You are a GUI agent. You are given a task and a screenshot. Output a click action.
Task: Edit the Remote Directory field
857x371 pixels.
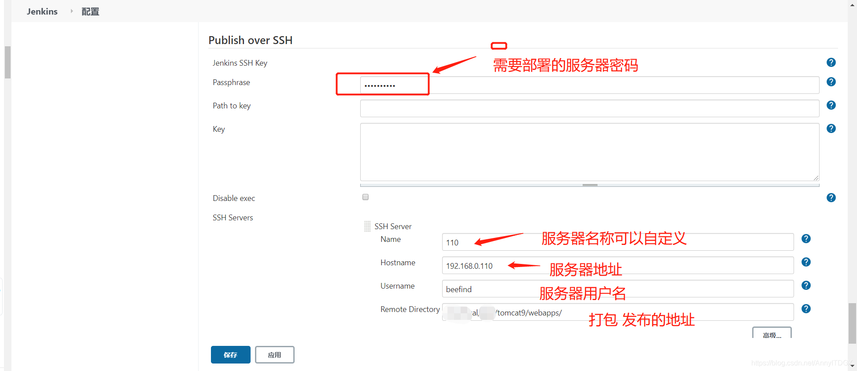(x=618, y=312)
